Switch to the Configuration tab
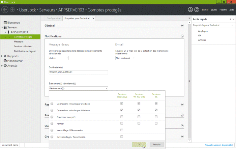The height and width of the screenshot is (149, 236). tap(54, 18)
